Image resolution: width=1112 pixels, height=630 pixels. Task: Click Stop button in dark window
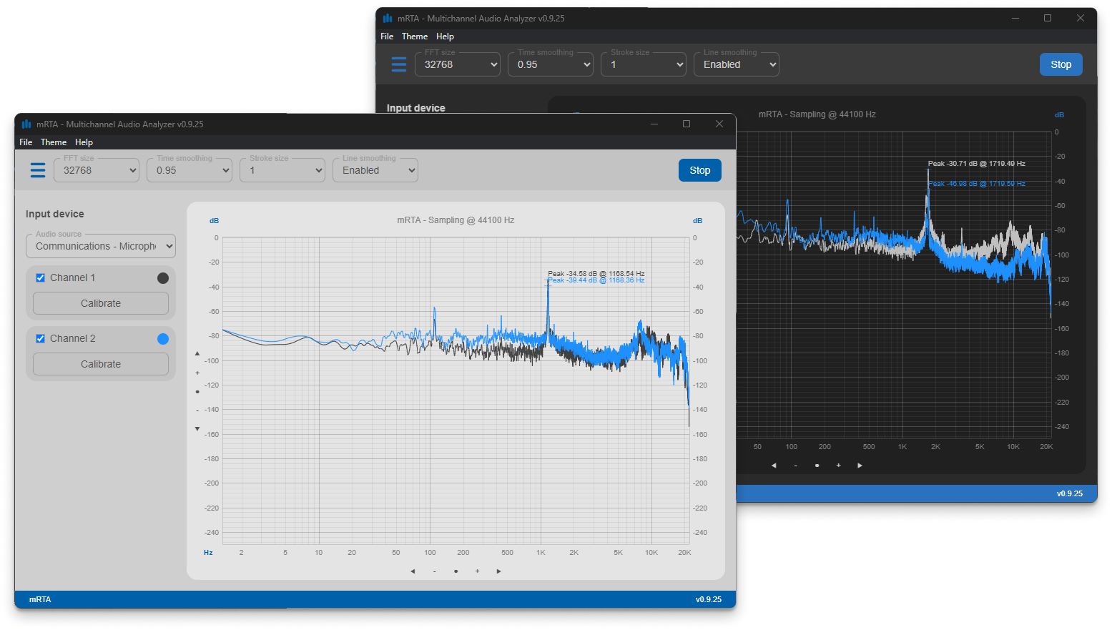click(1061, 64)
